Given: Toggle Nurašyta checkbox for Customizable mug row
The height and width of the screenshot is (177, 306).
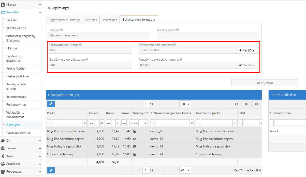Looking at the screenshot, I should 135,154.
